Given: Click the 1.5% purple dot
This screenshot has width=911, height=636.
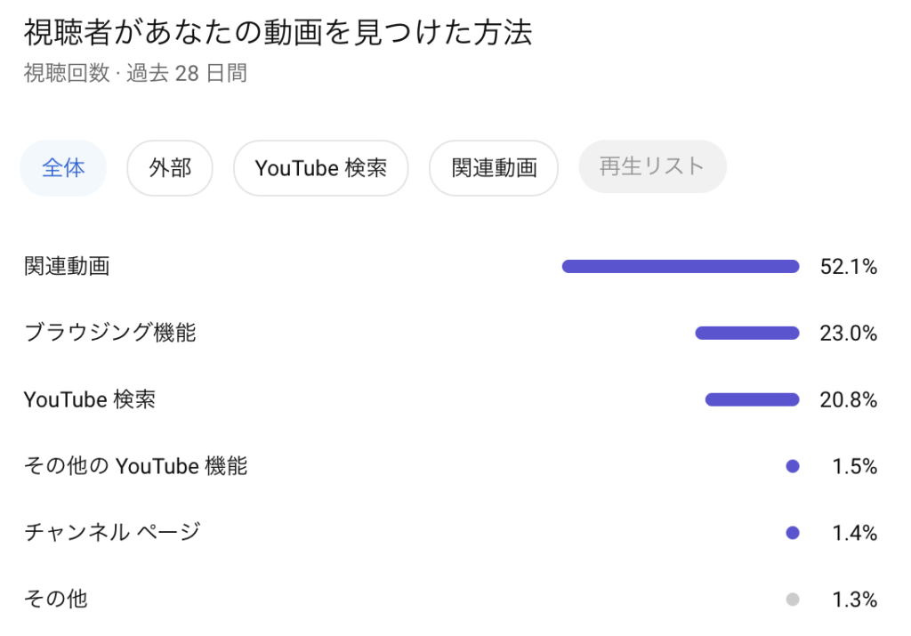Looking at the screenshot, I should [x=793, y=466].
